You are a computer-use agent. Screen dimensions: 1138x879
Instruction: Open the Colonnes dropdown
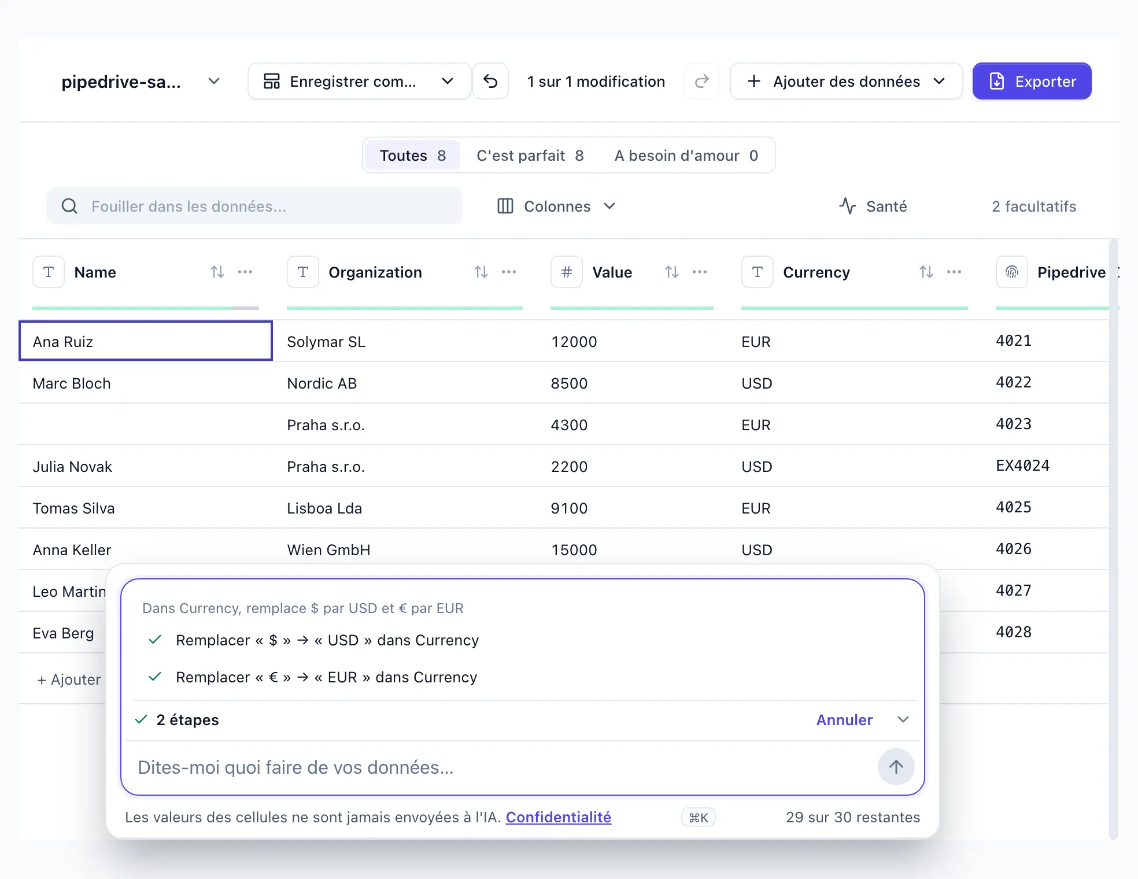click(x=556, y=206)
